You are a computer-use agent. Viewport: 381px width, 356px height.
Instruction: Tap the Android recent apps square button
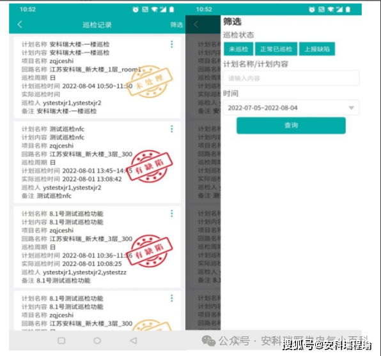click(x=61, y=341)
